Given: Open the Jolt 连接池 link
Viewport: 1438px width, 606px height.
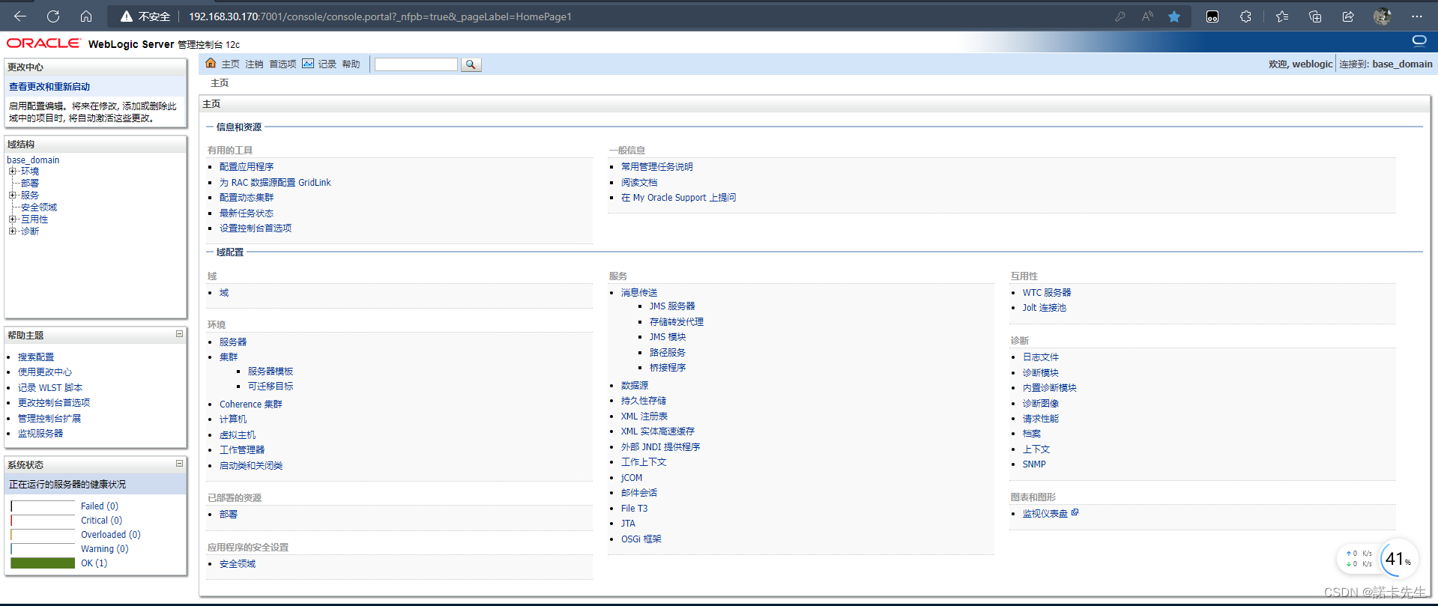Looking at the screenshot, I should pyautogui.click(x=1045, y=308).
